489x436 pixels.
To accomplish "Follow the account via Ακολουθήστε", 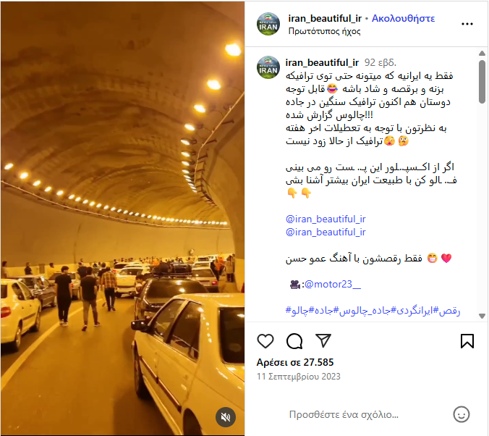I will pos(403,18).
